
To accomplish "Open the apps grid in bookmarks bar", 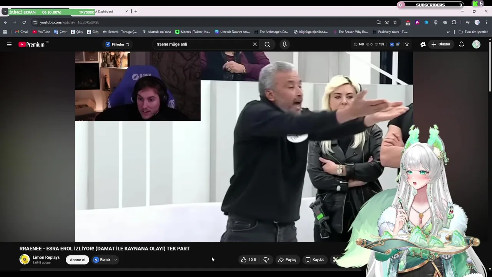I will click(5, 32).
